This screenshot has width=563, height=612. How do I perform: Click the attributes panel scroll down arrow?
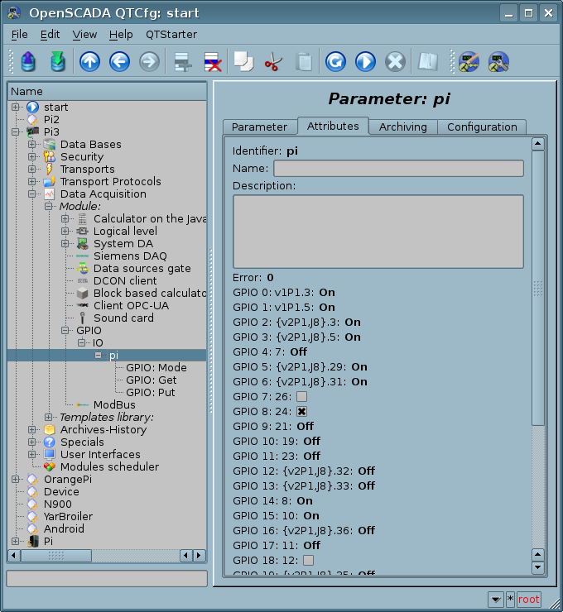[538, 567]
